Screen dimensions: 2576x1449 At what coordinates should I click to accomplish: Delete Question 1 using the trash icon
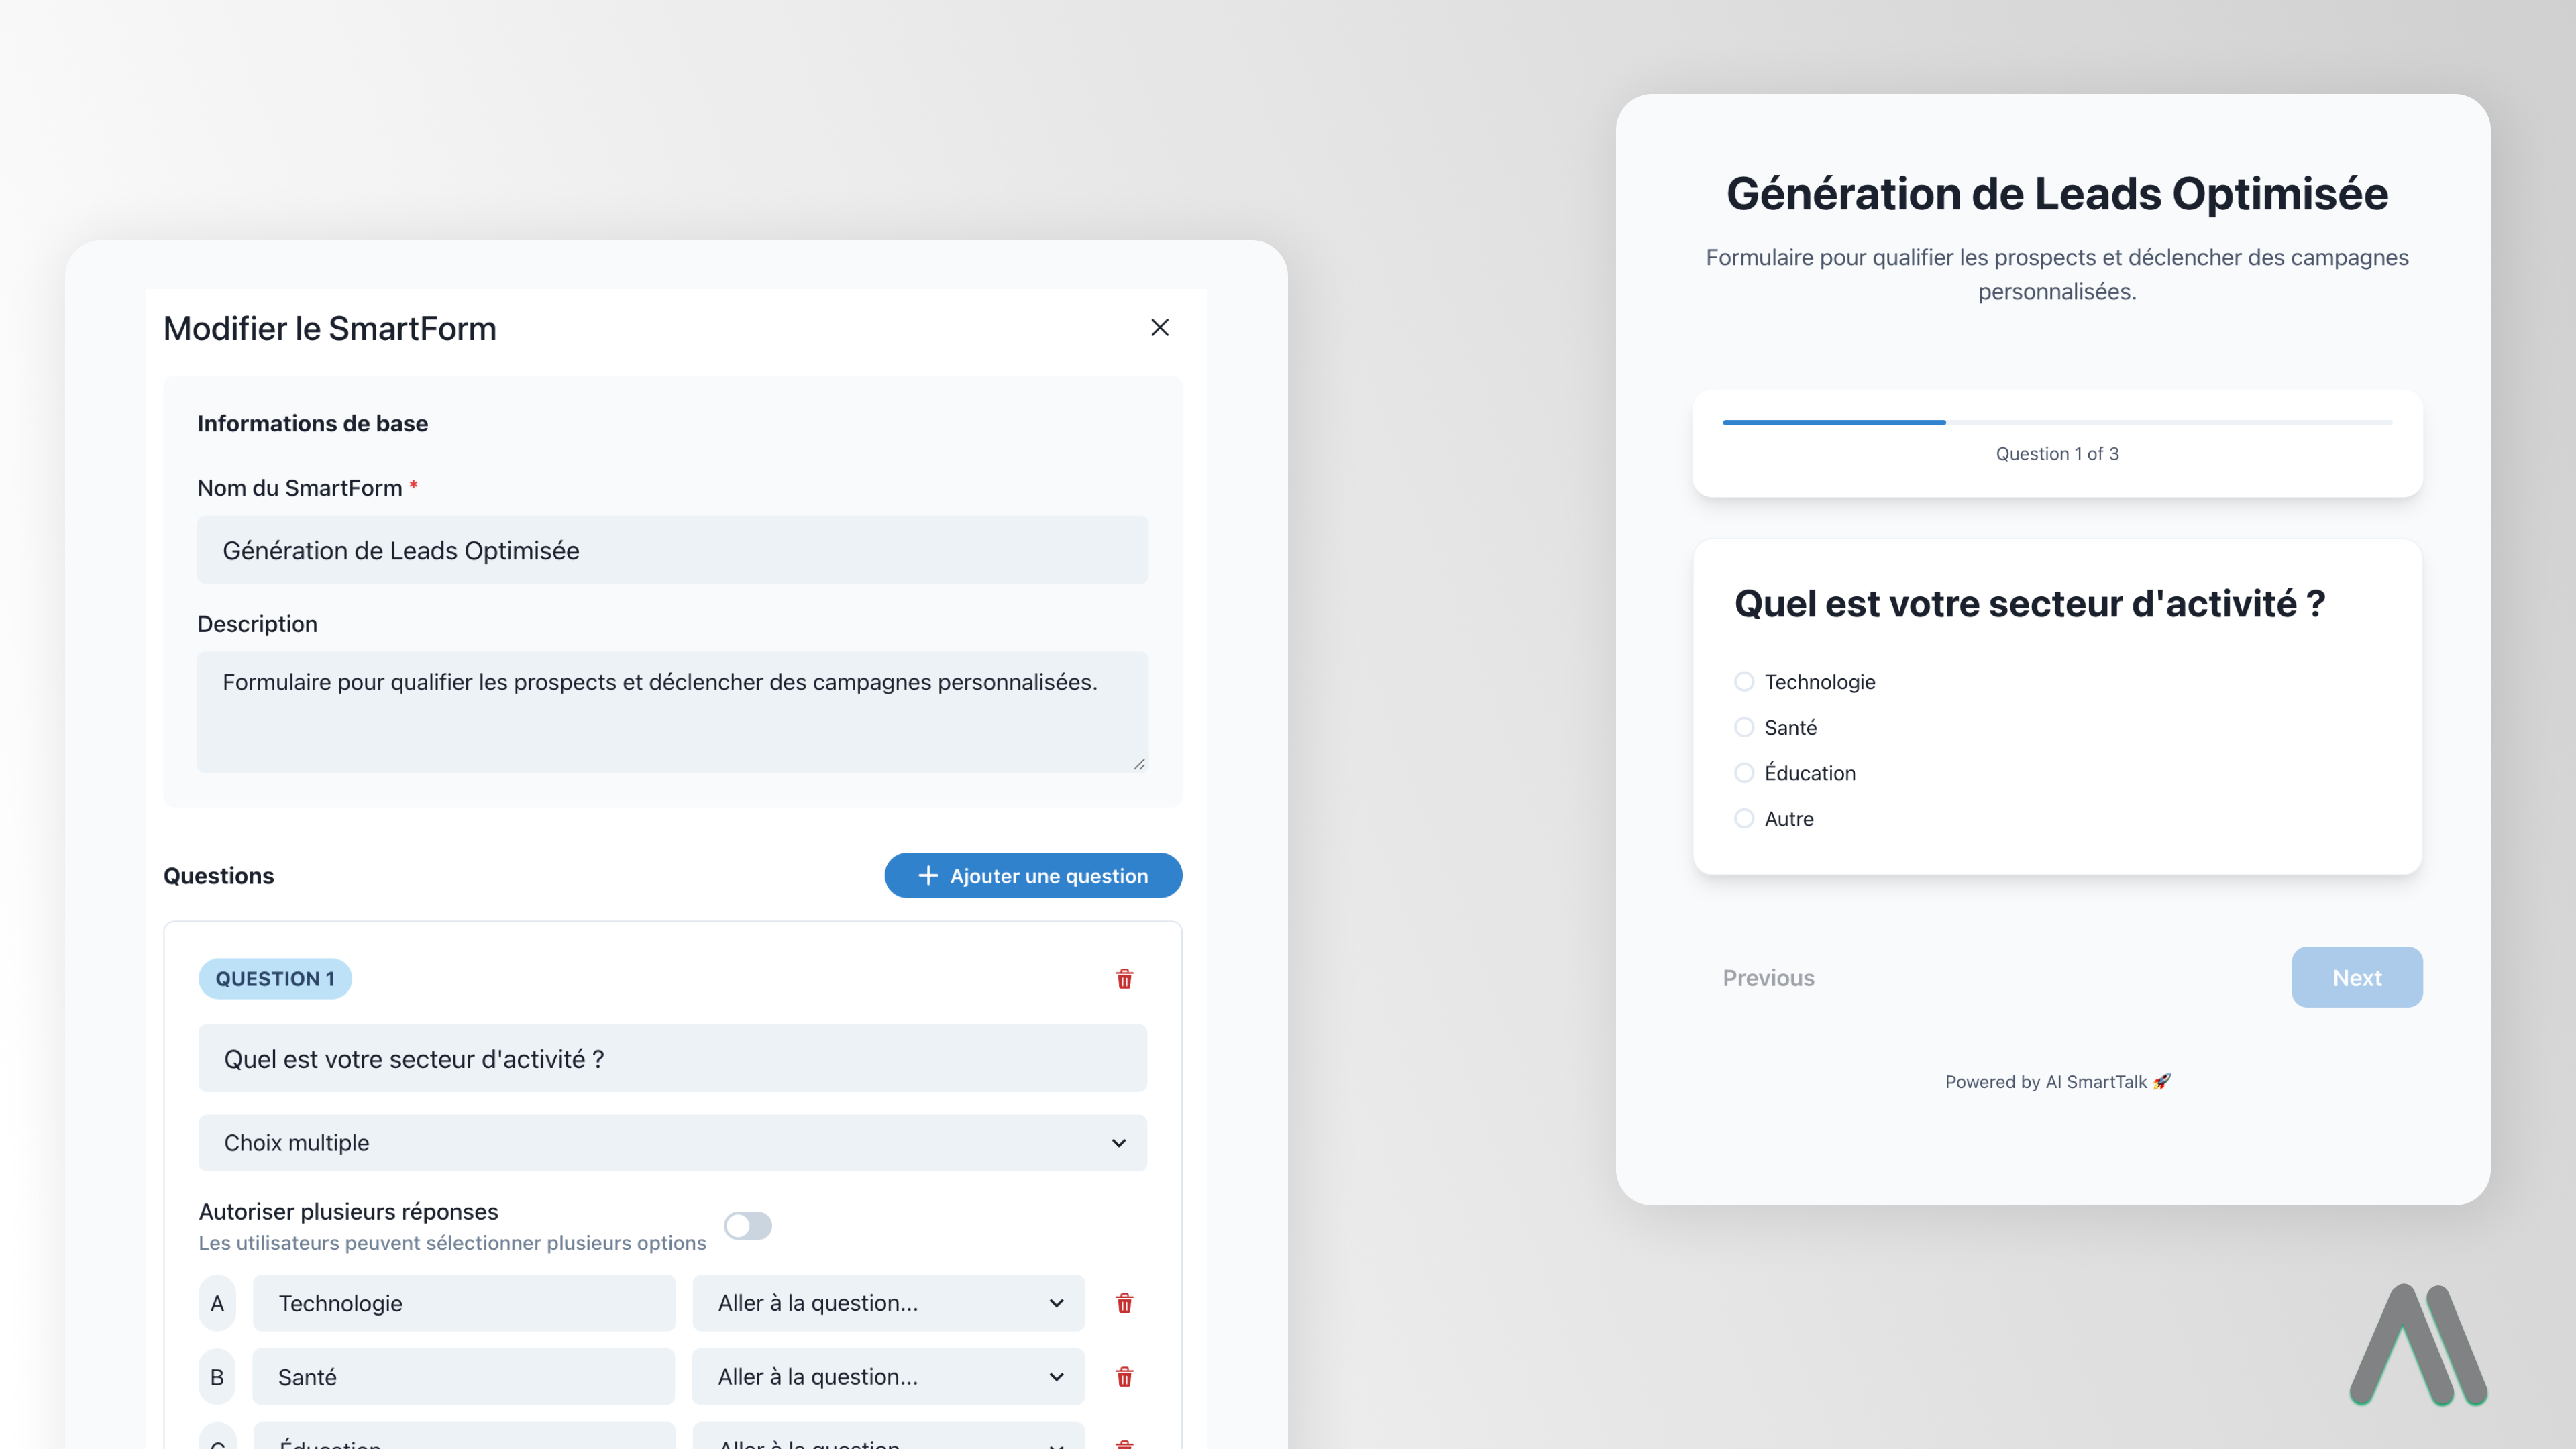[1123, 979]
